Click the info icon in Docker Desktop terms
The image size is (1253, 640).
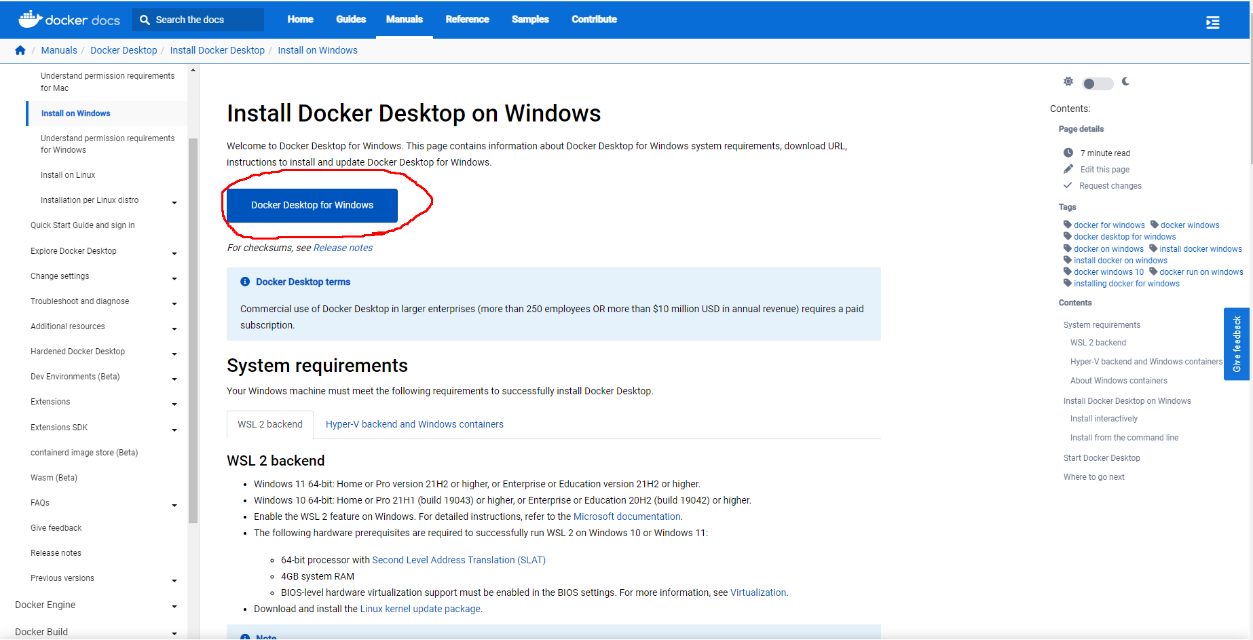[x=245, y=282]
